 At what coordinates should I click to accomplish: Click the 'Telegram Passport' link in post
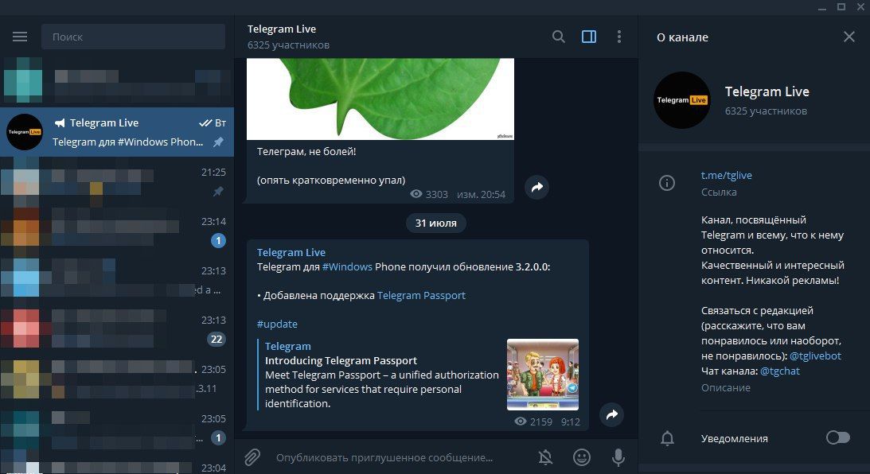tap(421, 296)
